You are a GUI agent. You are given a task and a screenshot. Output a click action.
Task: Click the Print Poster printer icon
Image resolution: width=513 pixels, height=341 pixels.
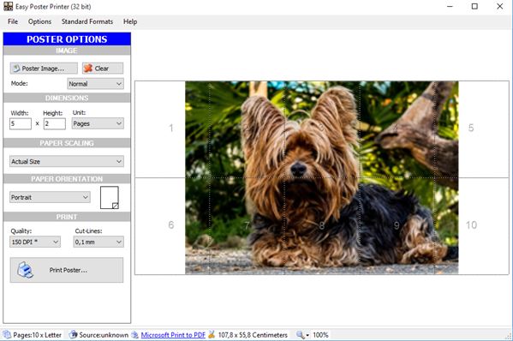tap(25, 270)
